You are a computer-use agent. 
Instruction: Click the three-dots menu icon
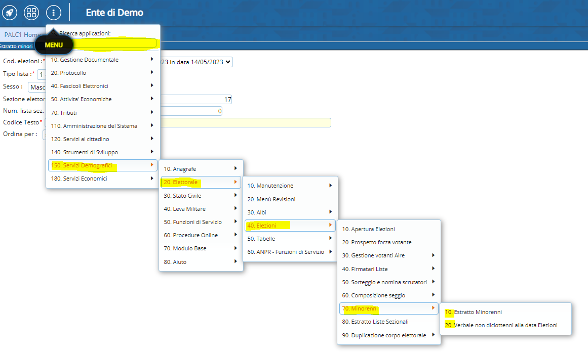(53, 13)
